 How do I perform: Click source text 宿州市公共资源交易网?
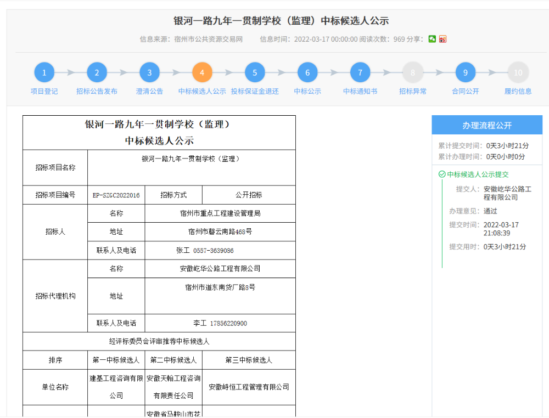(x=208, y=39)
